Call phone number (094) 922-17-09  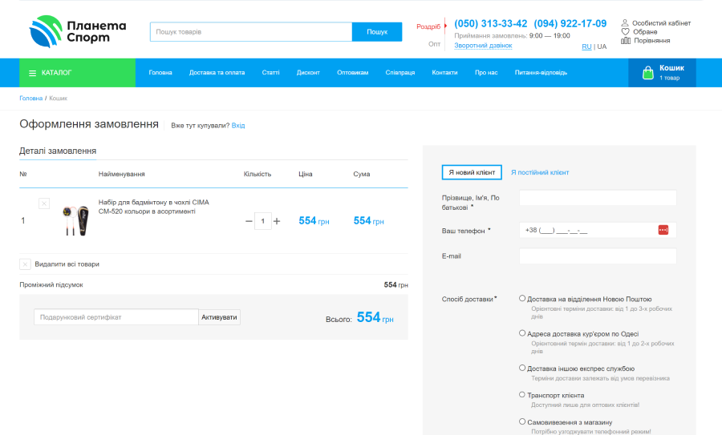(x=570, y=23)
